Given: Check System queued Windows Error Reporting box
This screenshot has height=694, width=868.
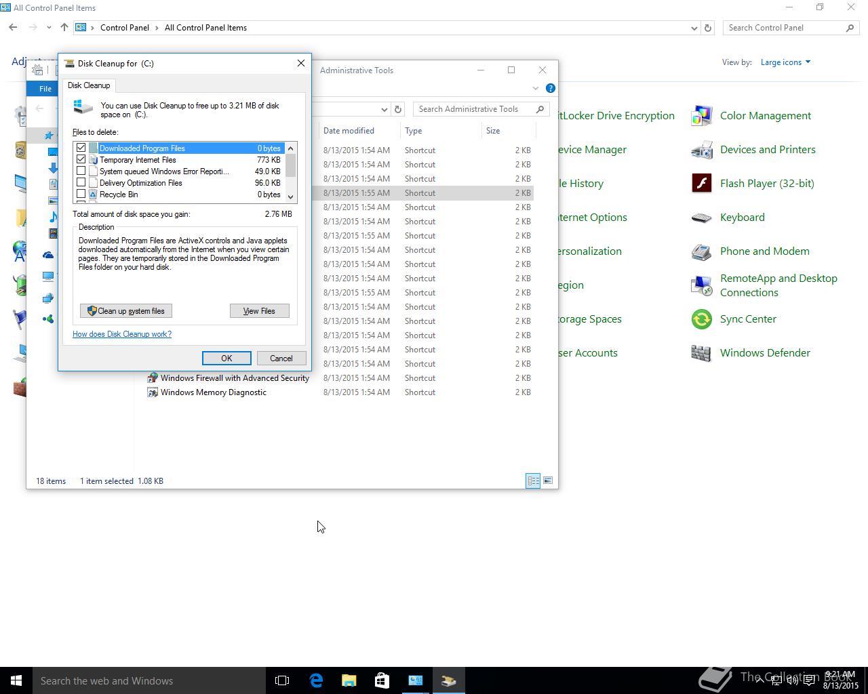Looking at the screenshot, I should pyautogui.click(x=81, y=171).
